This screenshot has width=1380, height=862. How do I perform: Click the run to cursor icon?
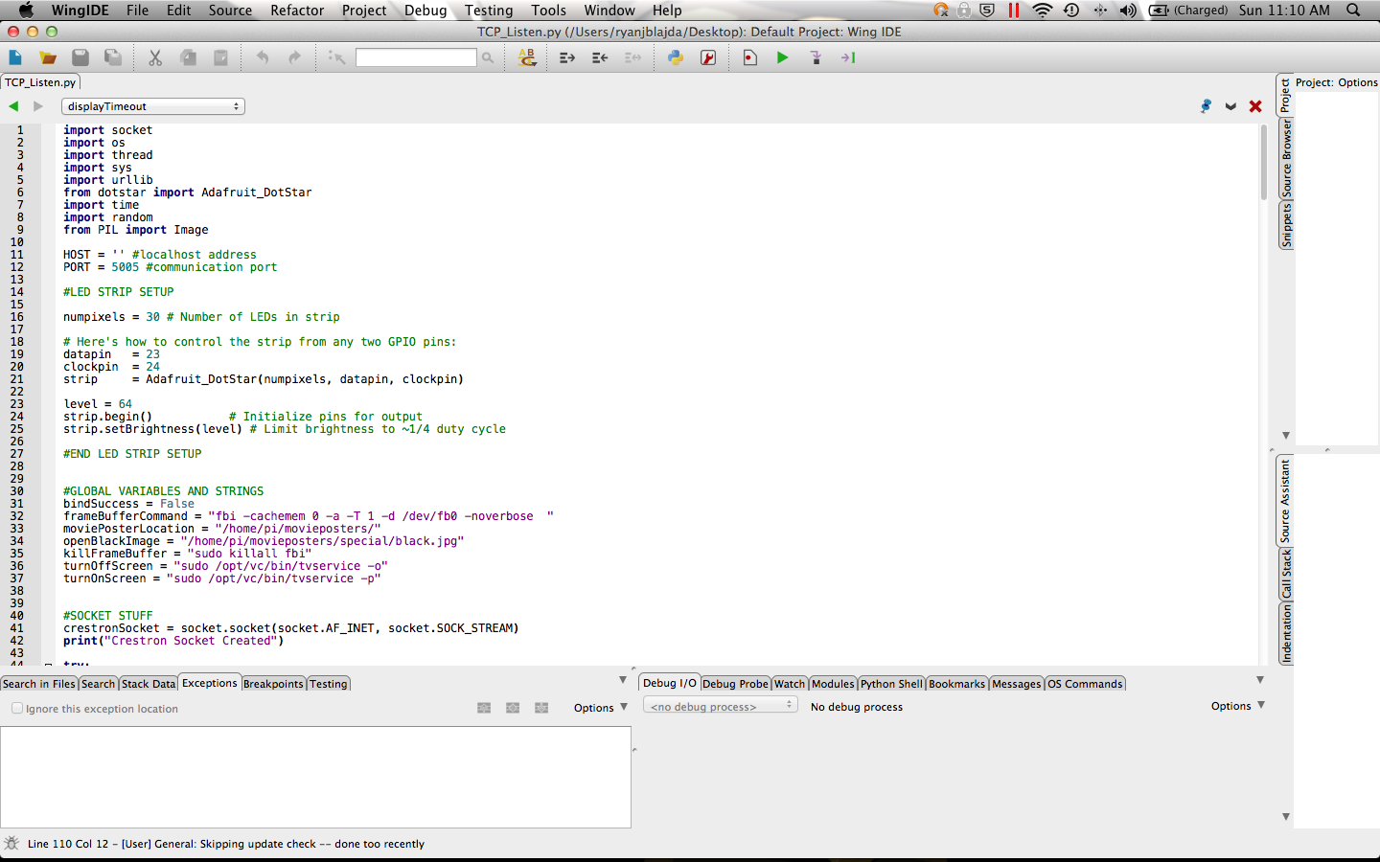click(848, 57)
